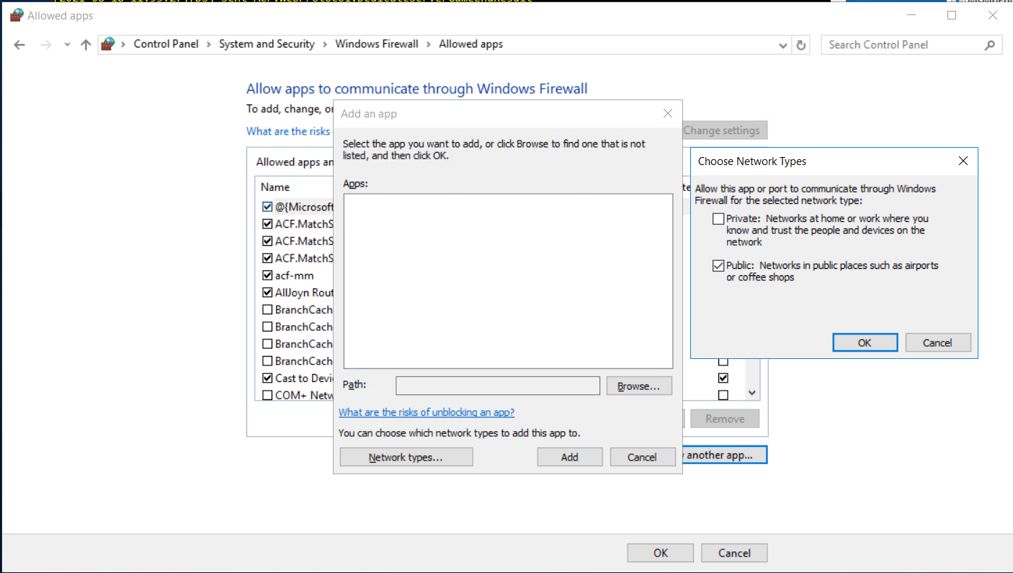1013x573 pixels.
Task: Toggle the acf-mm checkbox
Action: click(x=268, y=275)
